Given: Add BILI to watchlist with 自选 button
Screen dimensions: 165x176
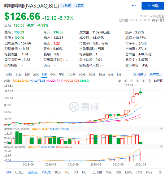Looking at the screenshot, I should tap(153, 6).
